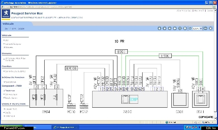Zoom out using the minus icon
Viewport: 218px width, 130px height.
coord(205,28)
